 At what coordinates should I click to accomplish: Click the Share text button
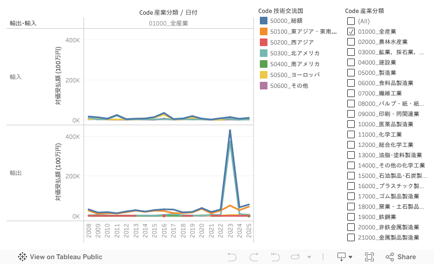click(x=406, y=257)
